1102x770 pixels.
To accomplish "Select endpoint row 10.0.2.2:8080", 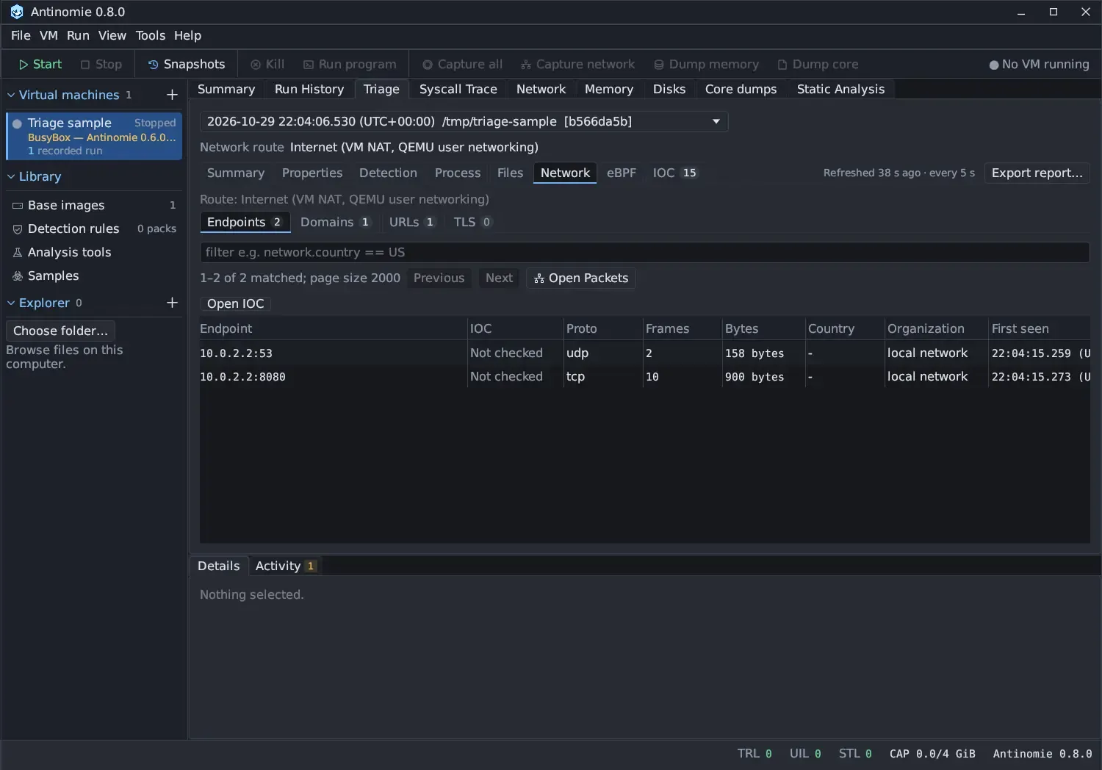I will 644,376.
